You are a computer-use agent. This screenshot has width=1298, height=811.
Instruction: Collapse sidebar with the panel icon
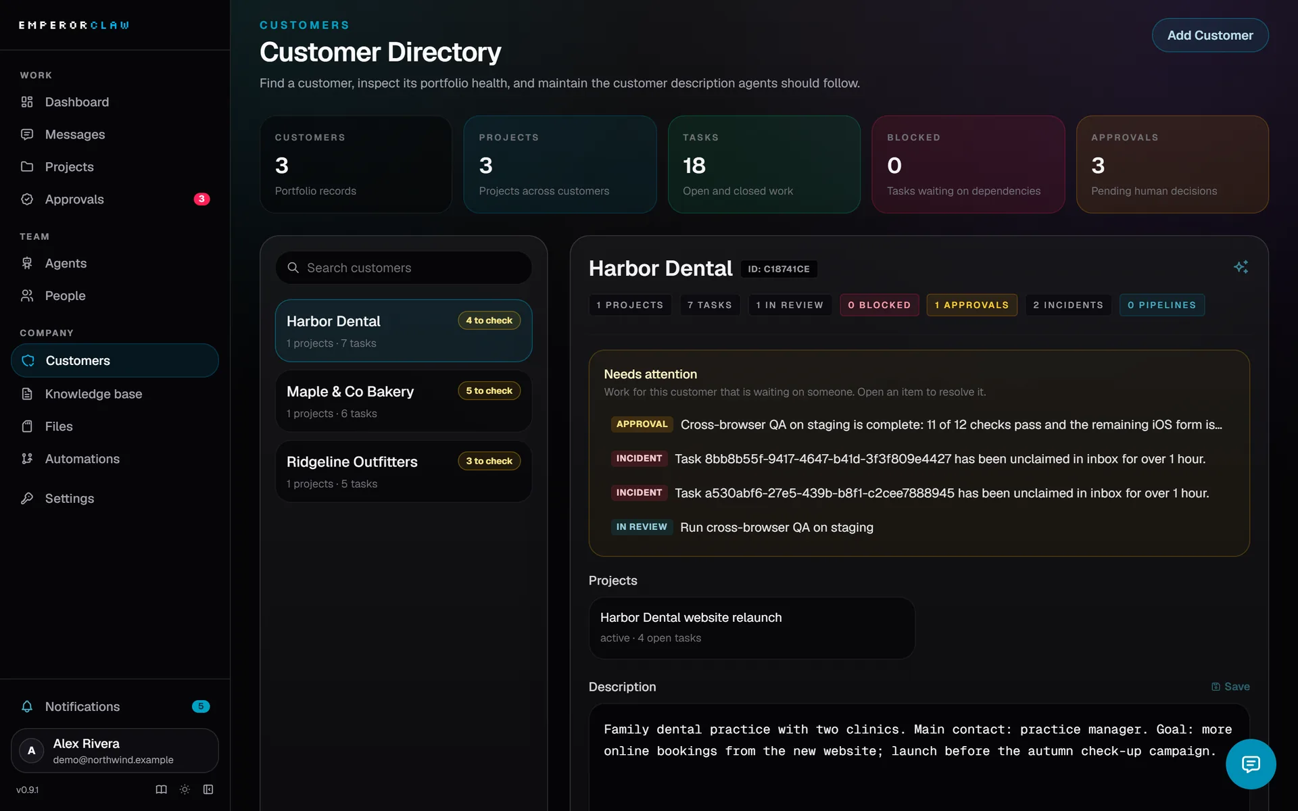coord(208,789)
